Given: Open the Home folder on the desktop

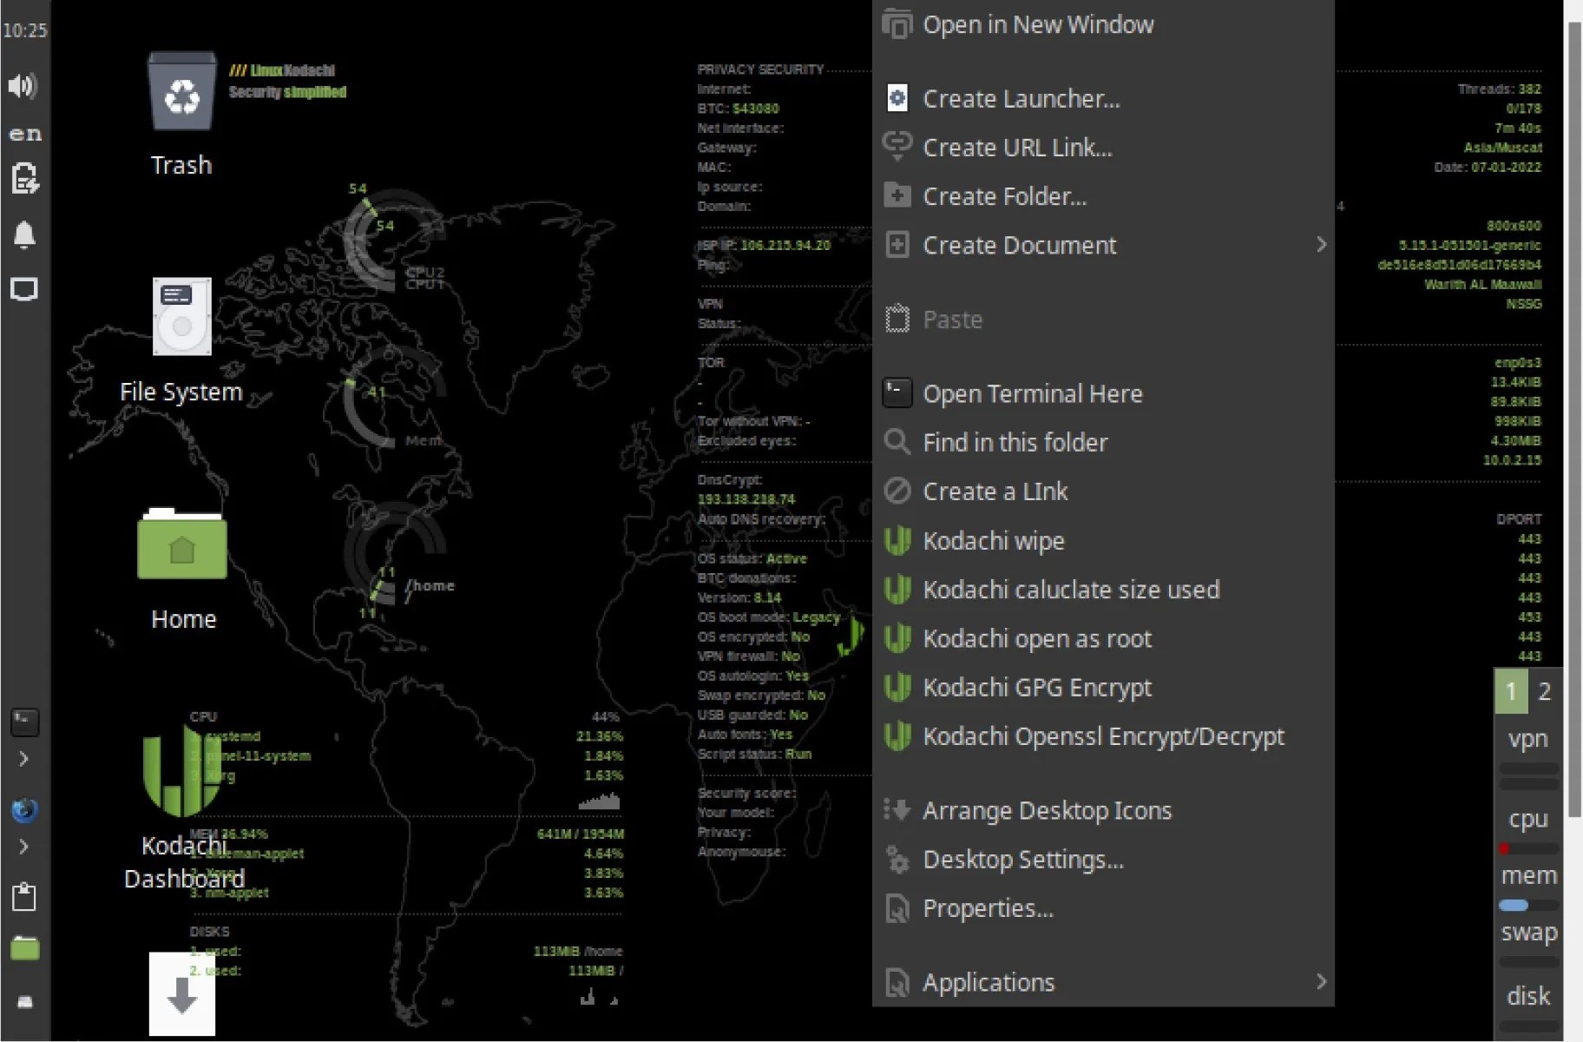Looking at the screenshot, I should pos(181,547).
